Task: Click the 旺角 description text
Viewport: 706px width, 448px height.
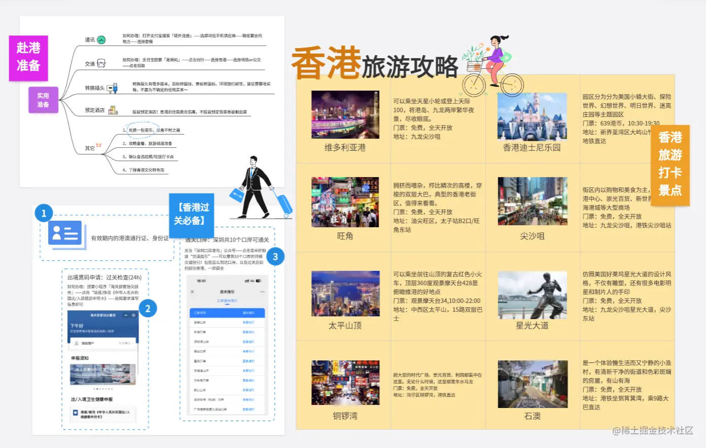Action: click(438, 208)
